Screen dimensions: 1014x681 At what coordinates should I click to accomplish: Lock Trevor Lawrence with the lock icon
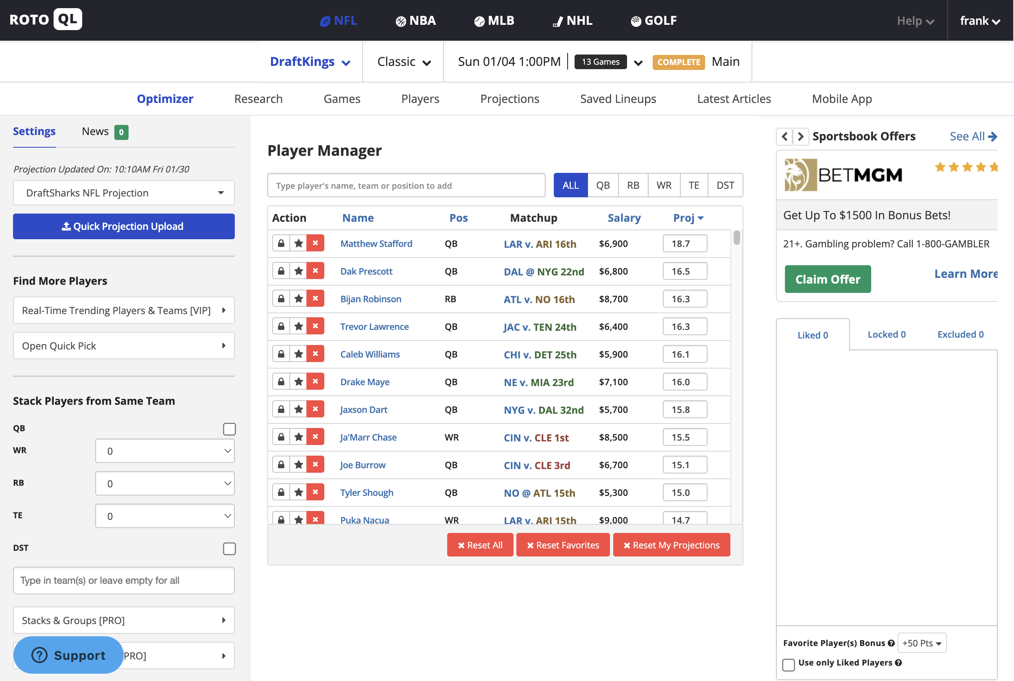pyautogui.click(x=281, y=326)
